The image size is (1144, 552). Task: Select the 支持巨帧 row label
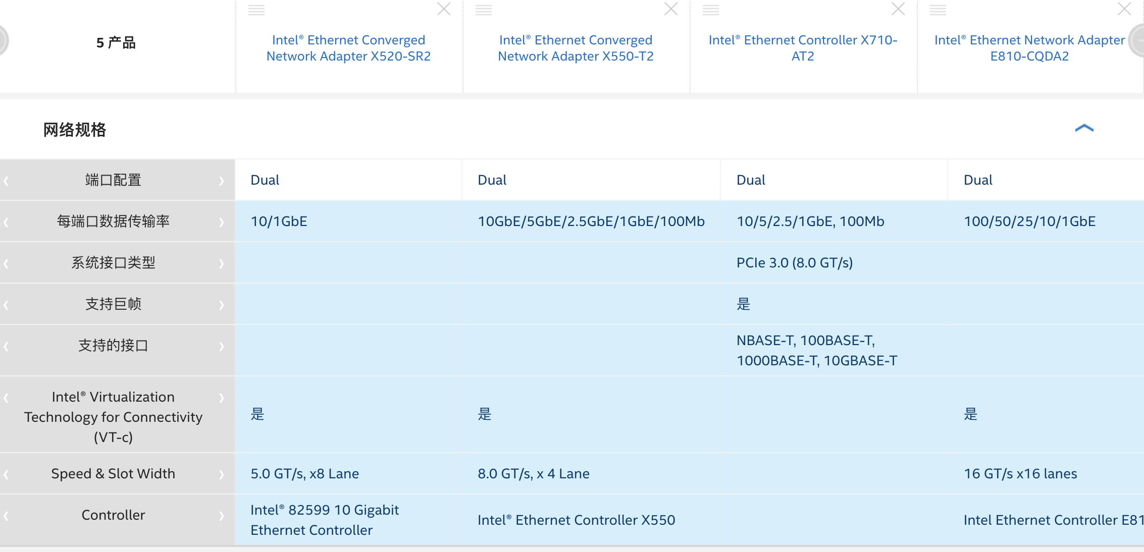pos(113,304)
